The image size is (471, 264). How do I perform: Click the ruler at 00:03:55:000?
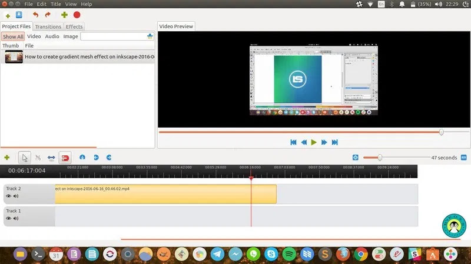147,168
